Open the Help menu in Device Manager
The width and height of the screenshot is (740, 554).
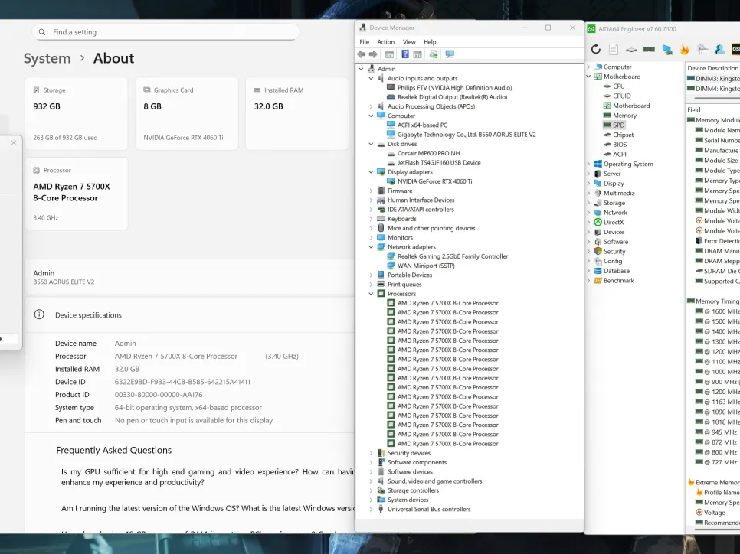(x=430, y=42)
